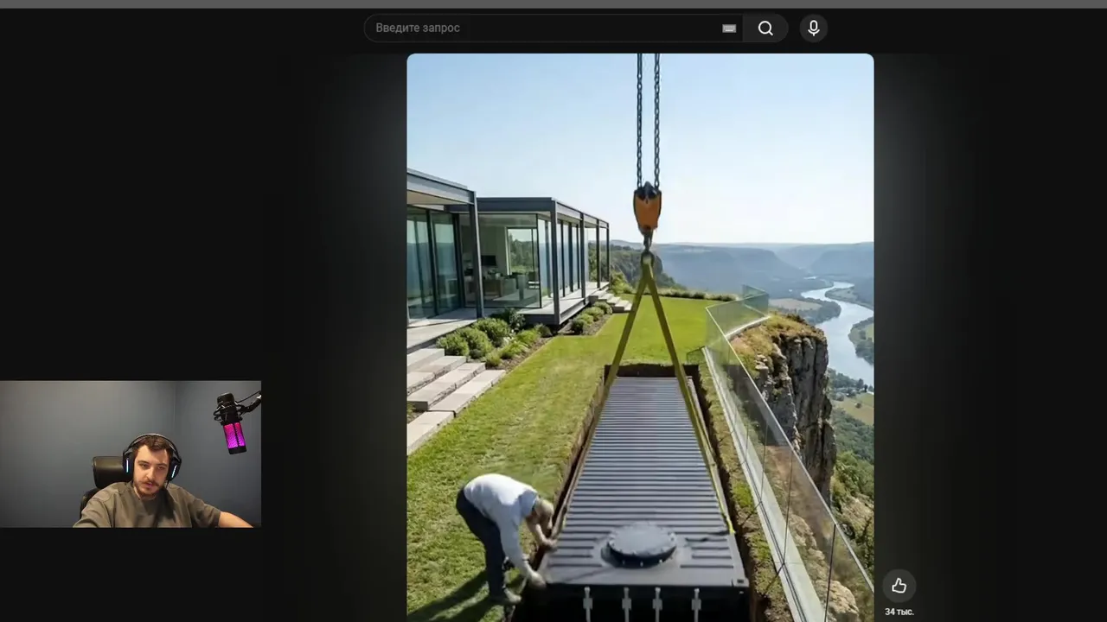Click the Shorts video player to pause
1107x622 pixels.
pos(640,338)
